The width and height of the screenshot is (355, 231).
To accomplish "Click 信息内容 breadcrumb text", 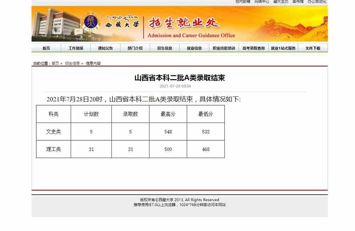I will coord(93,63).
